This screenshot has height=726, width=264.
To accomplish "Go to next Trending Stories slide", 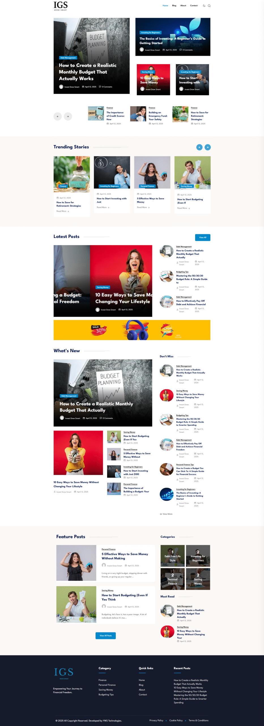I will click(208, 147).
